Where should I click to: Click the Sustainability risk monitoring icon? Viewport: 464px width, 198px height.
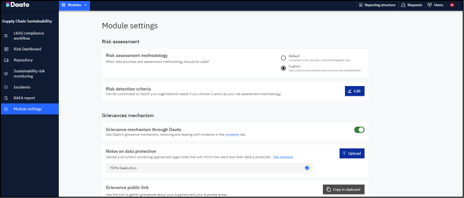click(6, 73)
